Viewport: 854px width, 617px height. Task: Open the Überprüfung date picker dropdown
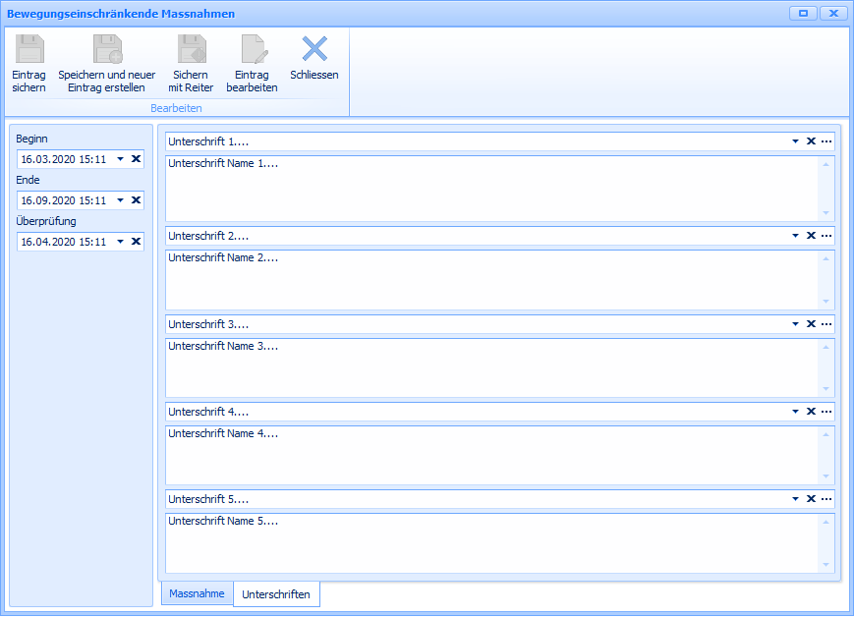120,242
